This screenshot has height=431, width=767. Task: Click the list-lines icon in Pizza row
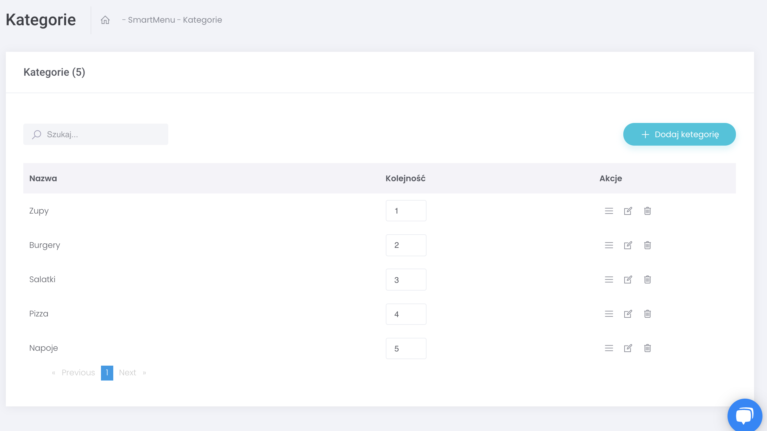(x=609, y=314)
